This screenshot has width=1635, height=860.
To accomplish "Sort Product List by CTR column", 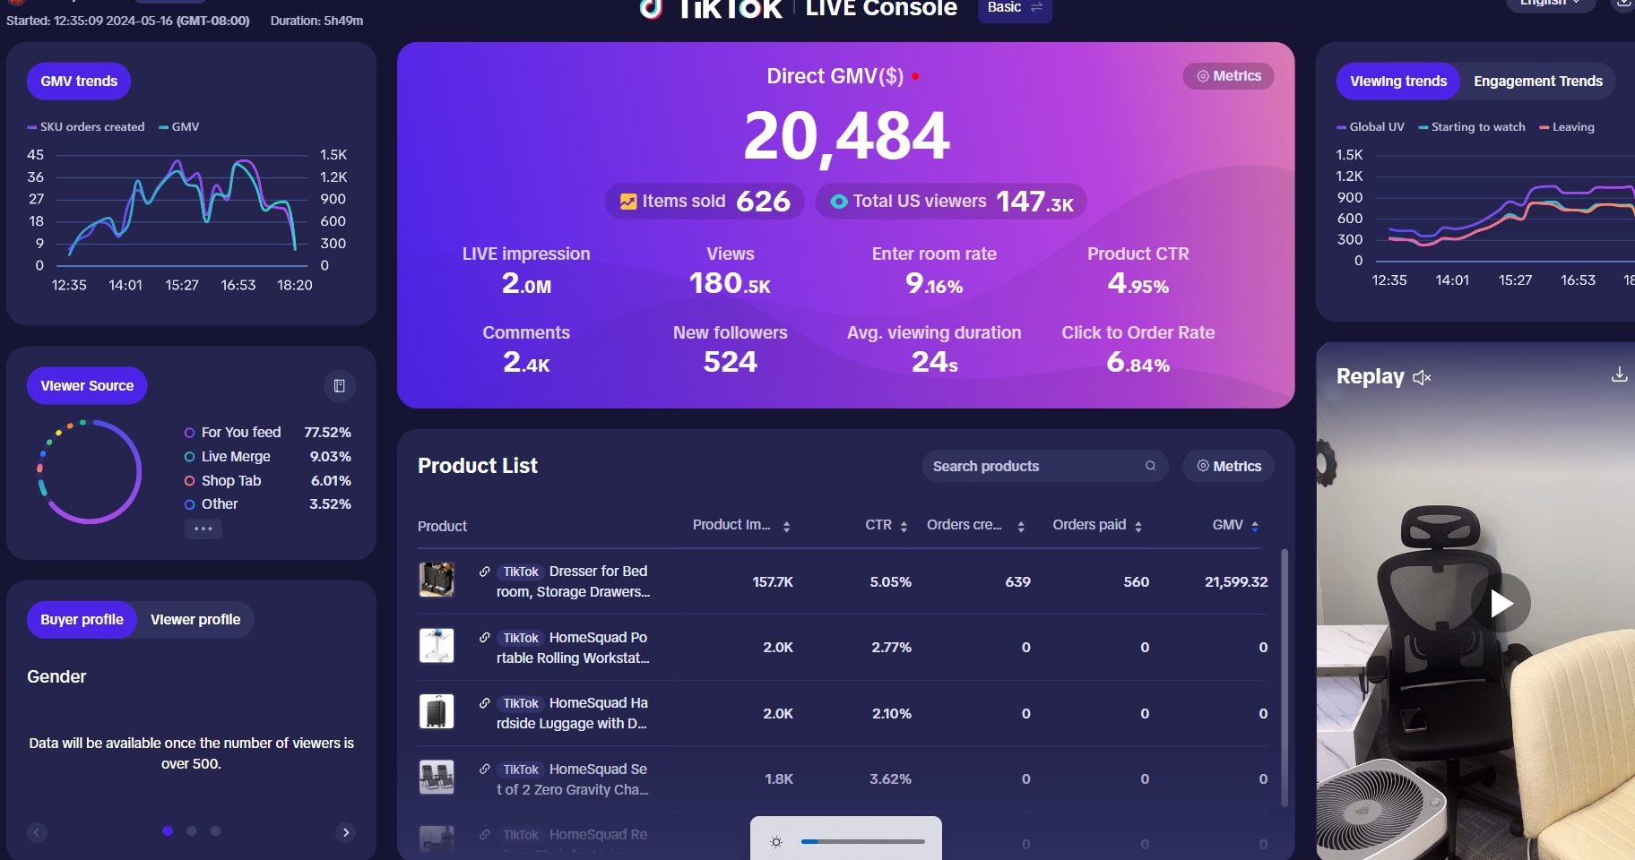I will pyautogui.click(x=904, y=526).
